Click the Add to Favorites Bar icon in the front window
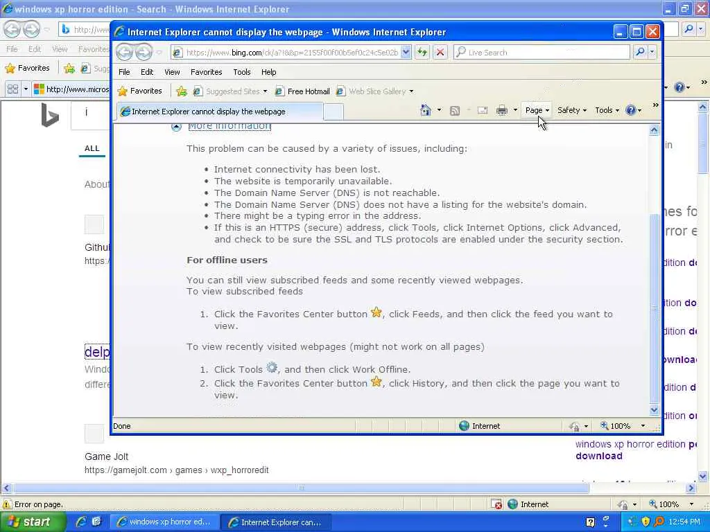710x532 pixels. 182,91
